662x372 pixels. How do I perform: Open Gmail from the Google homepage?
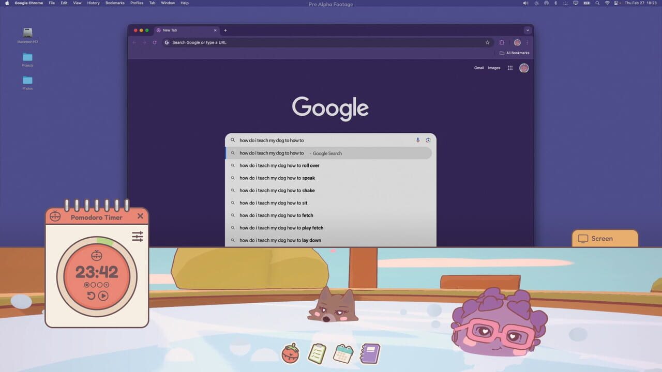click(x=479, y=68)
